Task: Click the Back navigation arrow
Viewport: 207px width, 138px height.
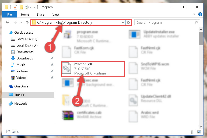Action: pyautogui.click(x=7, y=22)
